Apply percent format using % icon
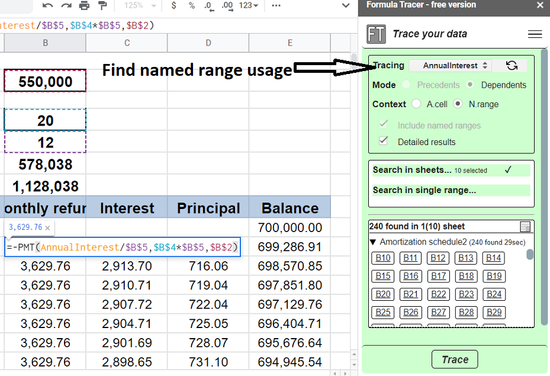The width and height of the screenshot is (550, 376). [x=191, y=6]
